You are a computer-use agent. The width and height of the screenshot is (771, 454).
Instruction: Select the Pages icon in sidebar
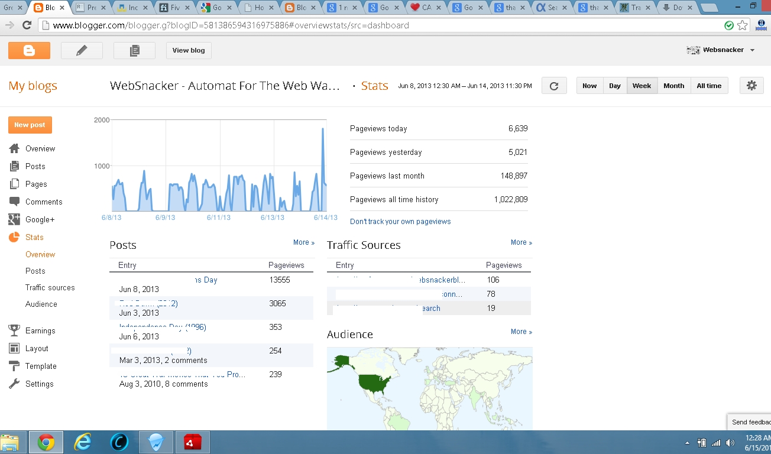click(14, 184)
